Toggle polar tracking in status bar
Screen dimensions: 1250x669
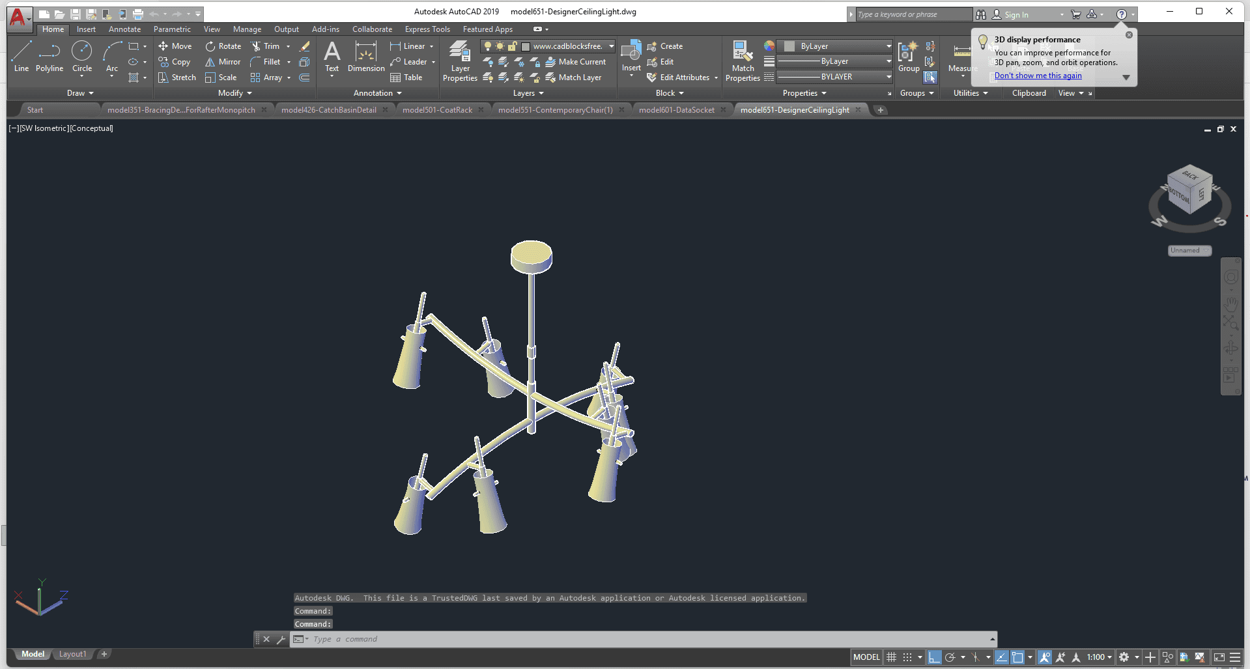[x=950, y=657]
